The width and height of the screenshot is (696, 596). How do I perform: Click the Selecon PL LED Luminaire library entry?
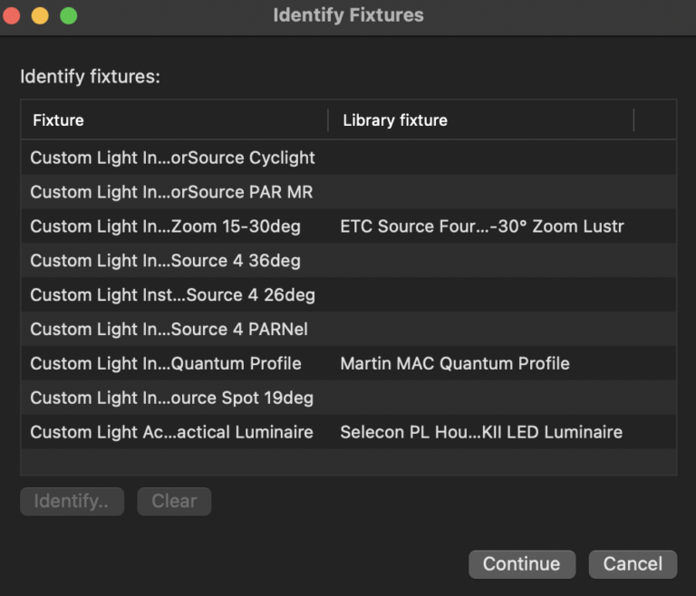pyautogui.click(x=480, y=432)
